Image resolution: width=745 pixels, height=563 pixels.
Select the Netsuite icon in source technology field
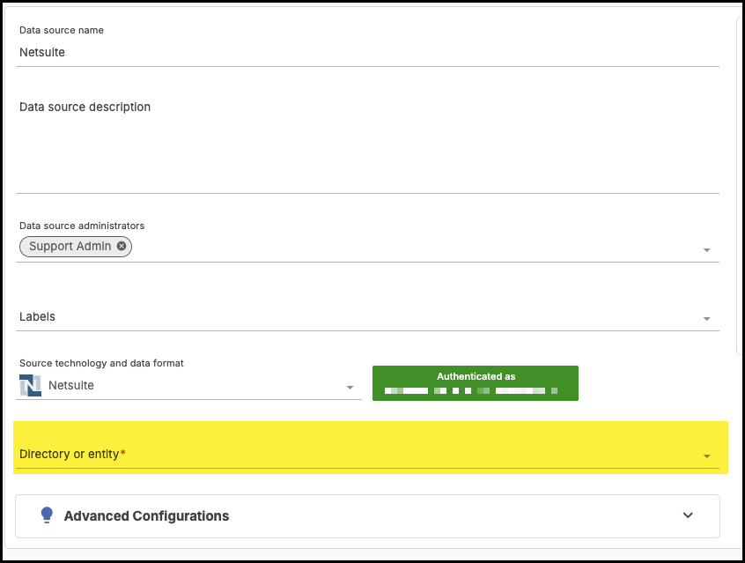click(29, 385)
